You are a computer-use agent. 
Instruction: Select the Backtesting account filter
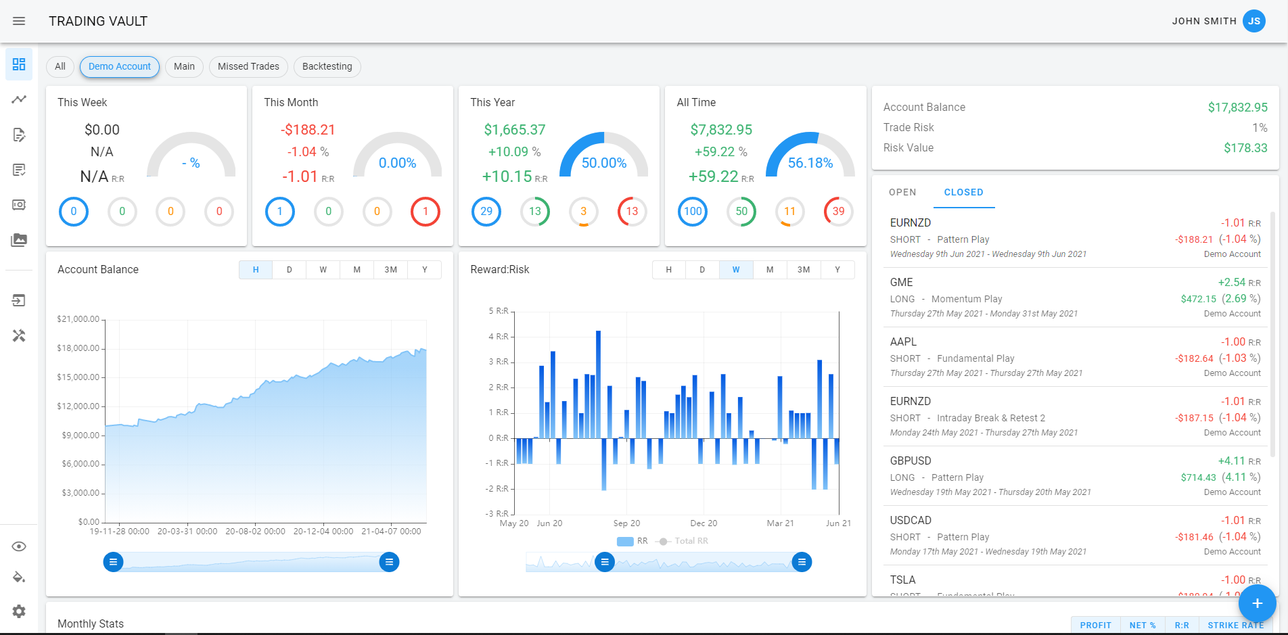pos(327,66)
